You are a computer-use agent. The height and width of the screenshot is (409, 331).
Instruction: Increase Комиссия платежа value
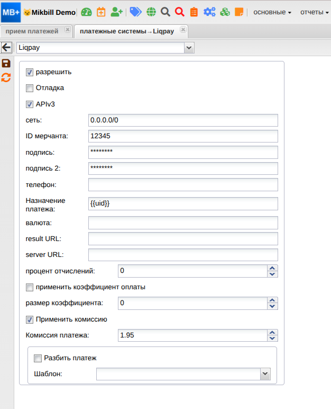[272, 332]
